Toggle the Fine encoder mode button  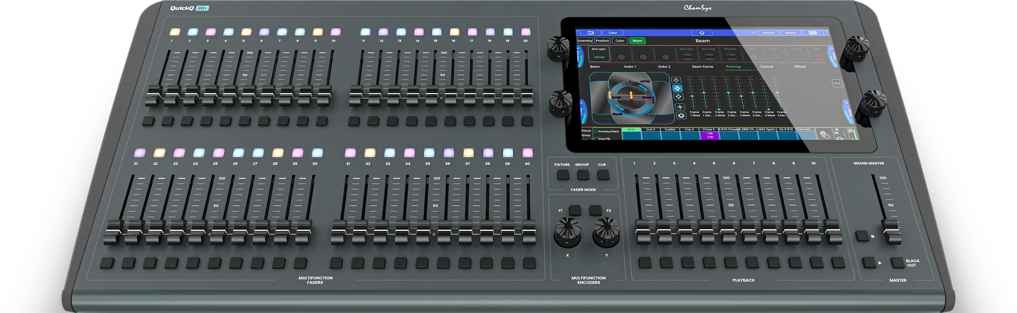(838, 83)
